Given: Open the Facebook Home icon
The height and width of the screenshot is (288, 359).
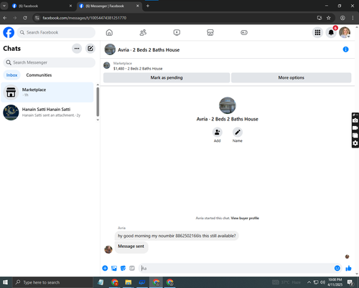Looking at the screenshot, I should [109, 32].
